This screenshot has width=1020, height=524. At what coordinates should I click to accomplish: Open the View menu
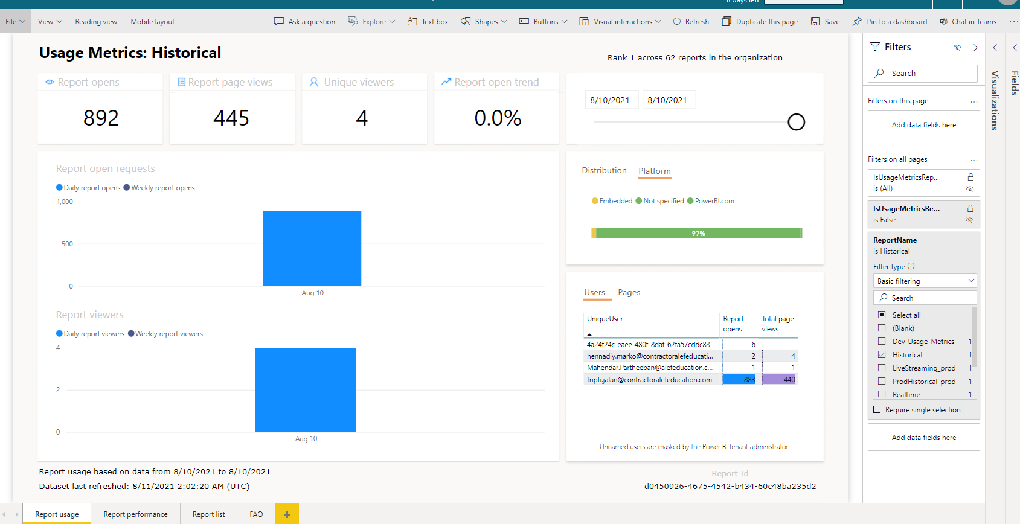[x=50, y=21]
